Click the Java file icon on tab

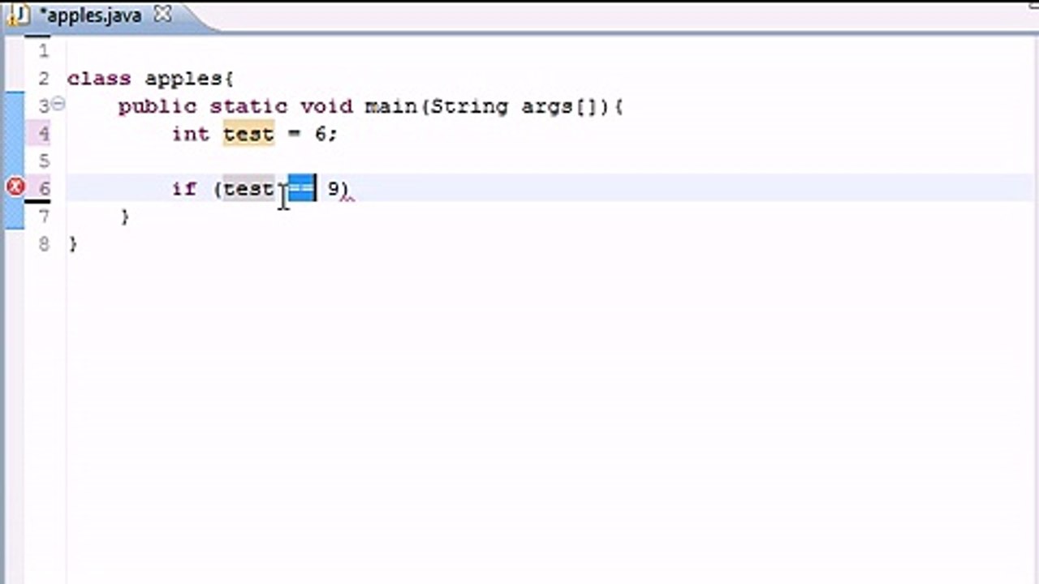coord(19,15)
